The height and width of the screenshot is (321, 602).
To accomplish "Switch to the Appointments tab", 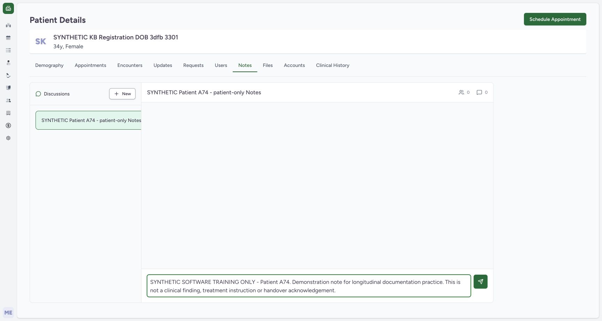I will point(91,65).
